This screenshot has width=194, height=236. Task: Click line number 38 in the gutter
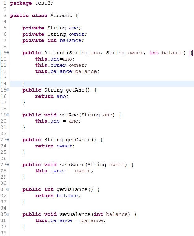[x=3, y=233]
